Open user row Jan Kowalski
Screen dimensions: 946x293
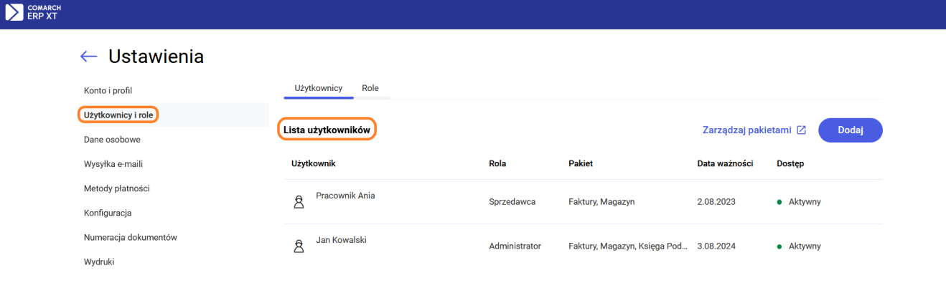(x=341, y=240)
